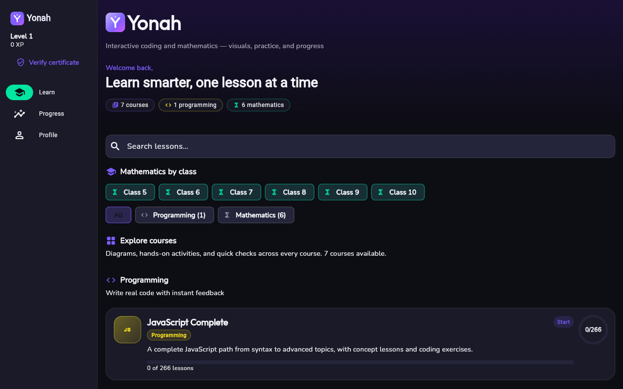The image size is (623, 389).
Task: Click the Yonah logo in the sidebar
Action: coord(17,18)
